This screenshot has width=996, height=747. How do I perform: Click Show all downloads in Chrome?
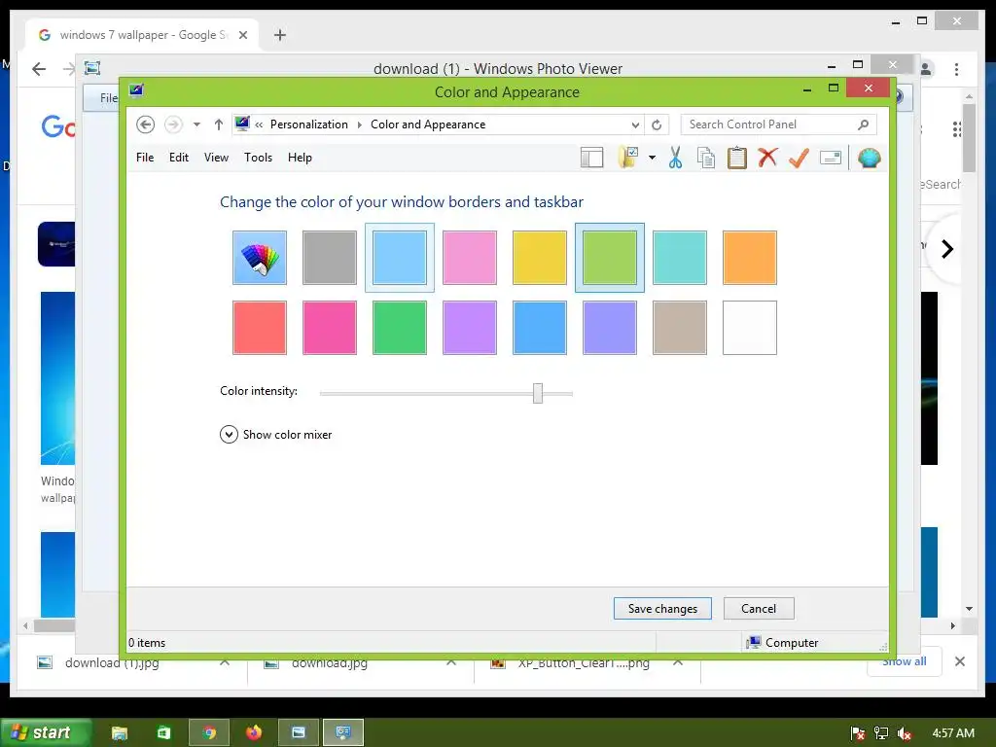click(x=904, y=661)
